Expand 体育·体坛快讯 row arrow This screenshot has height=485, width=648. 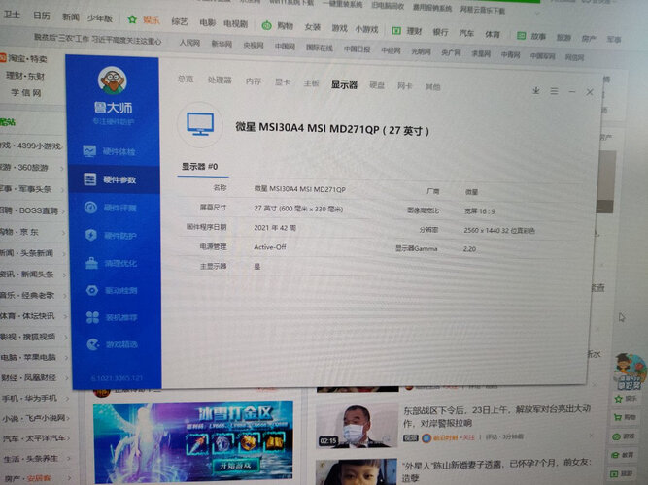[65, 316]
